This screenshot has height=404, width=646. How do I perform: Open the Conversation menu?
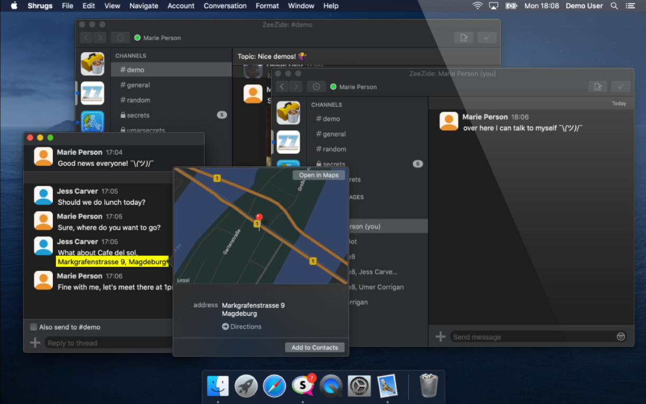(x=225, y=6)
